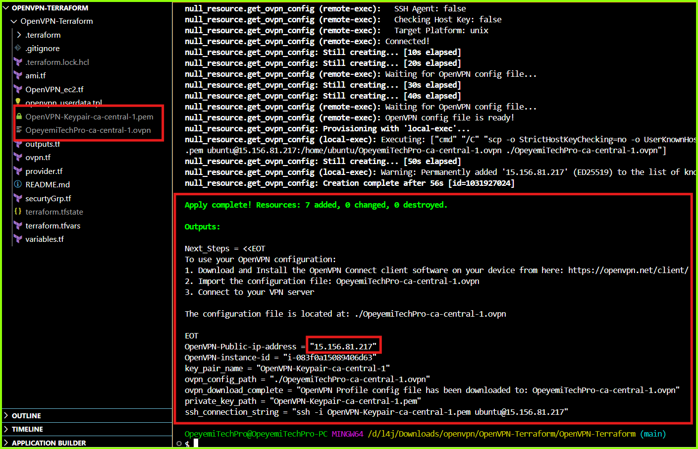Click the private_key_path output line

303,401
